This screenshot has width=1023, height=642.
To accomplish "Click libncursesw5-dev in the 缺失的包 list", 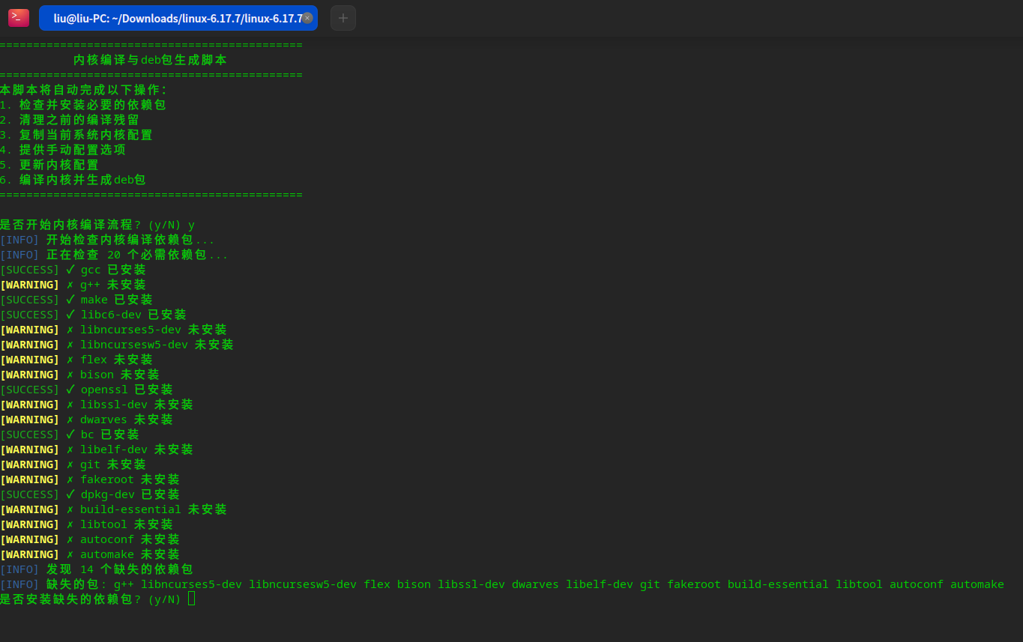I will click(x=303, y=584).
